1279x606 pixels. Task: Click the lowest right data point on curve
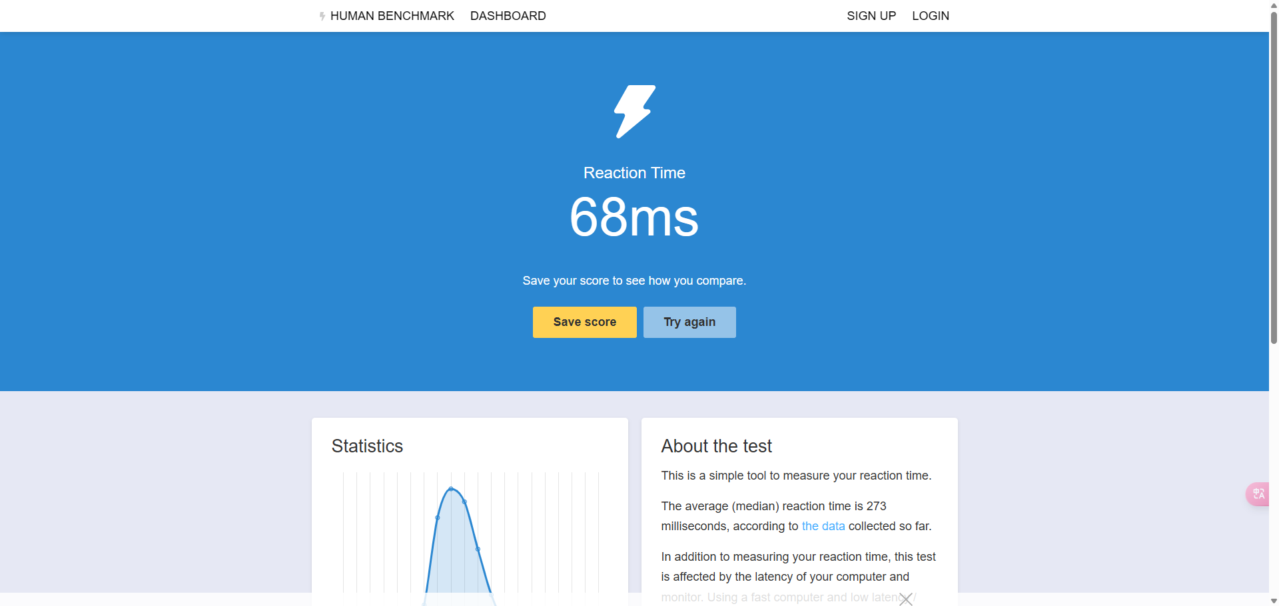[x=478, y=549]
